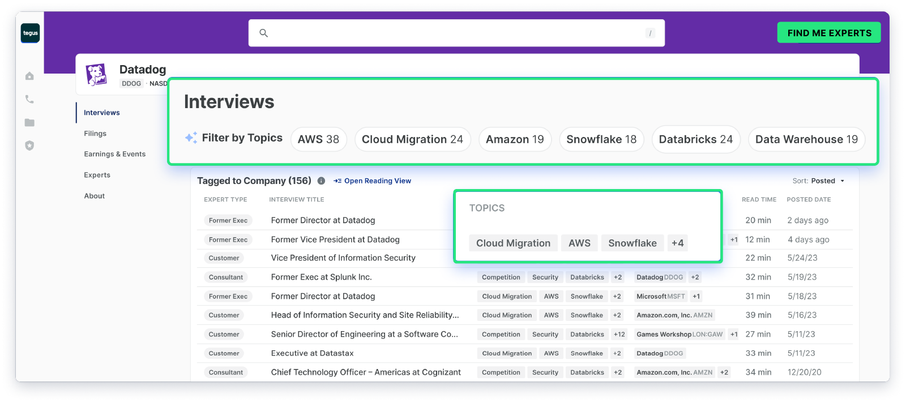Click the Datadog company logo
The height and width of the screenshot is (403, 906).
coord(96,74)
